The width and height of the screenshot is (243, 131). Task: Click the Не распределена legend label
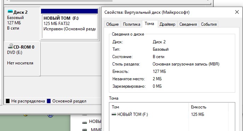(28, 101)
